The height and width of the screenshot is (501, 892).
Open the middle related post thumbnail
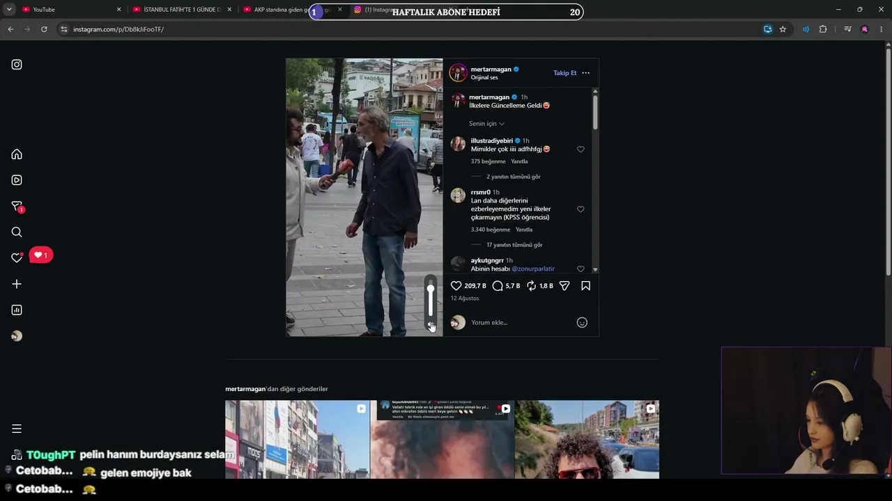443,440
